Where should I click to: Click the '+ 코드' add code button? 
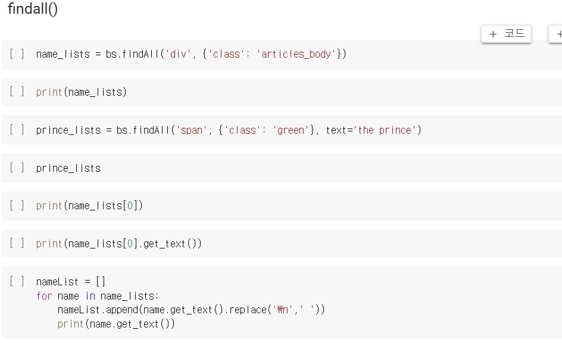(506, 34)
